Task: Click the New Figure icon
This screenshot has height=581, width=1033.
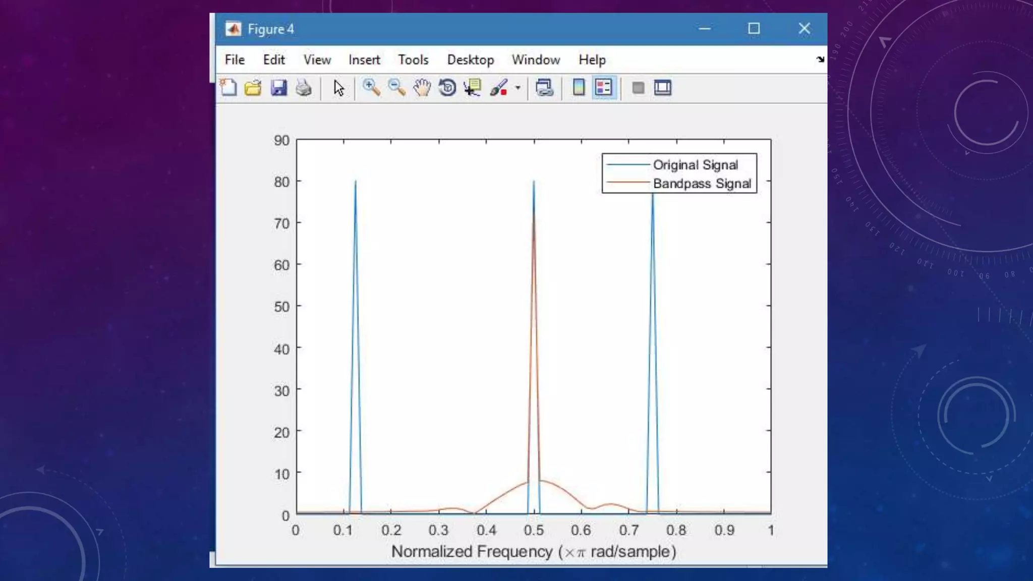Action: 228,88
